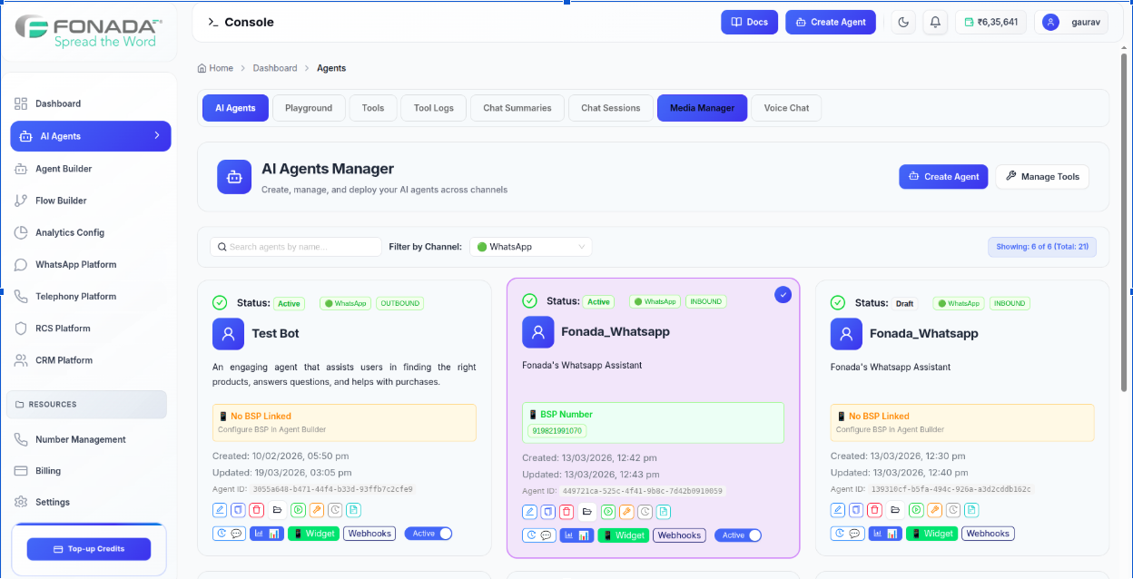The height and width of the screenshot is (579, 1133).
Task: Switch to Chat Summaries tab
Action: point(517,108)
